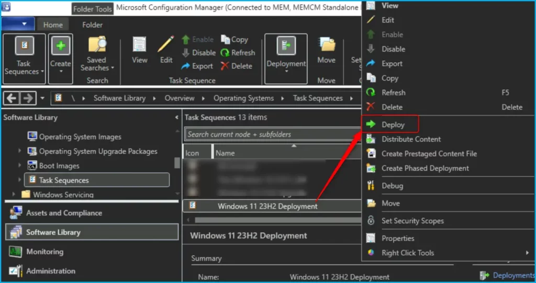The height and width of the screenshot is (283, 536).
Task: Open Properties from the context menu
Action: tap(398, 238)
